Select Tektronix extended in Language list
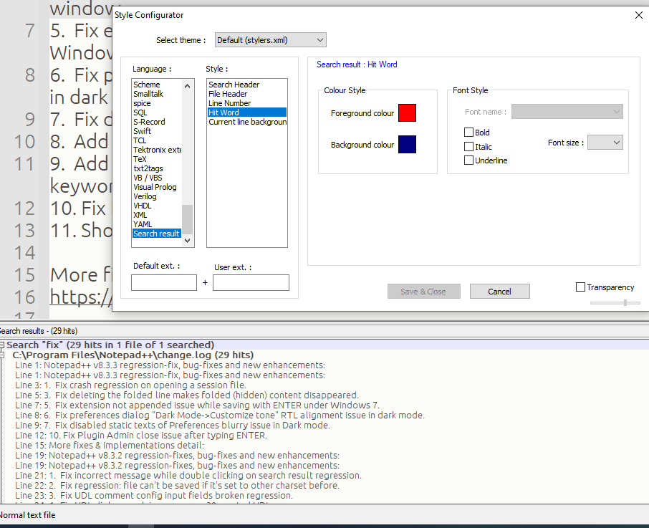This screenshot has width=649, height=528. pos(157,150)
